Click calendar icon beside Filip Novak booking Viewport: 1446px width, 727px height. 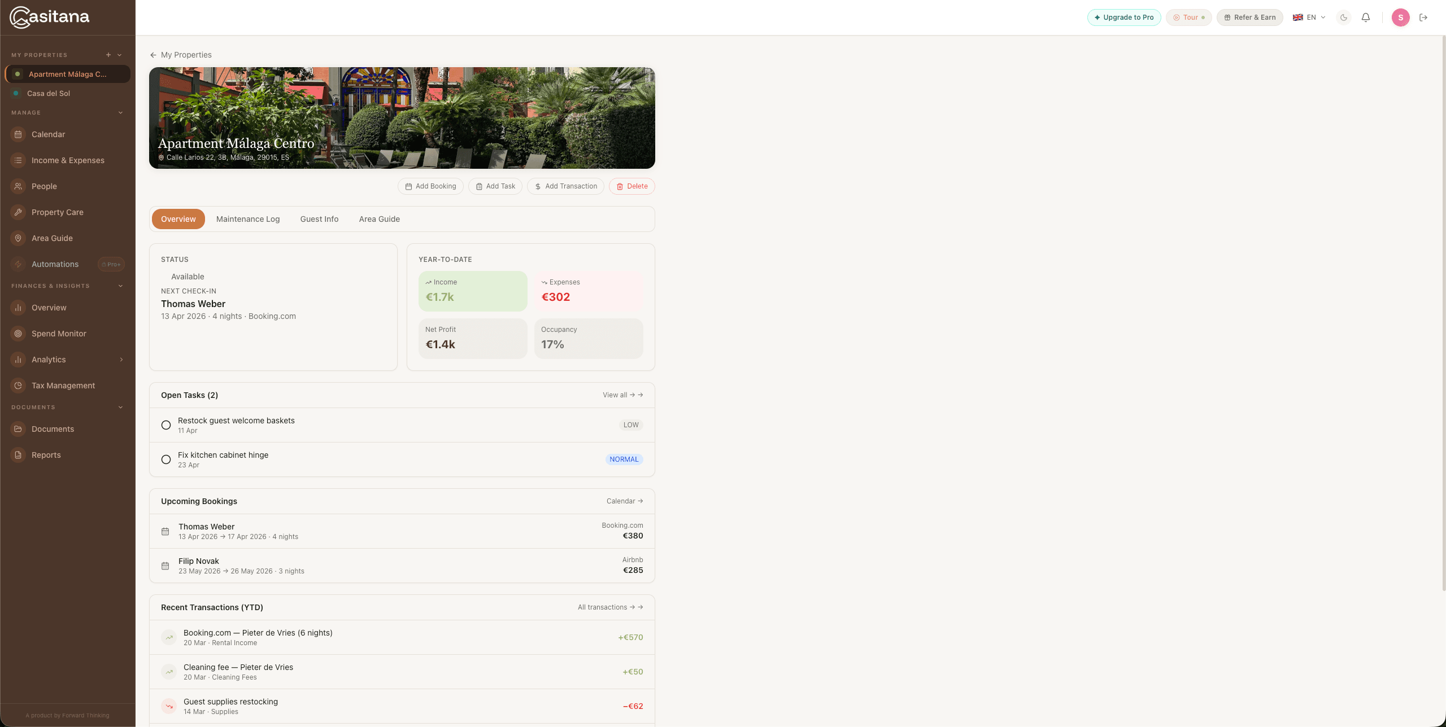[x=165, y=566]
